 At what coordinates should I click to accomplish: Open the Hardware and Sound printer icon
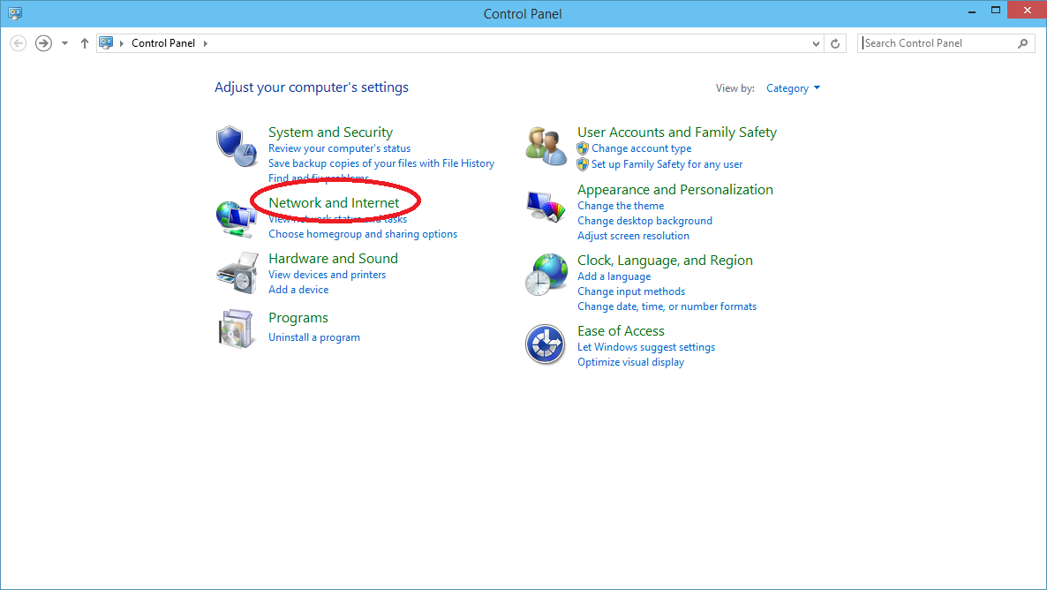click(237, 273)
